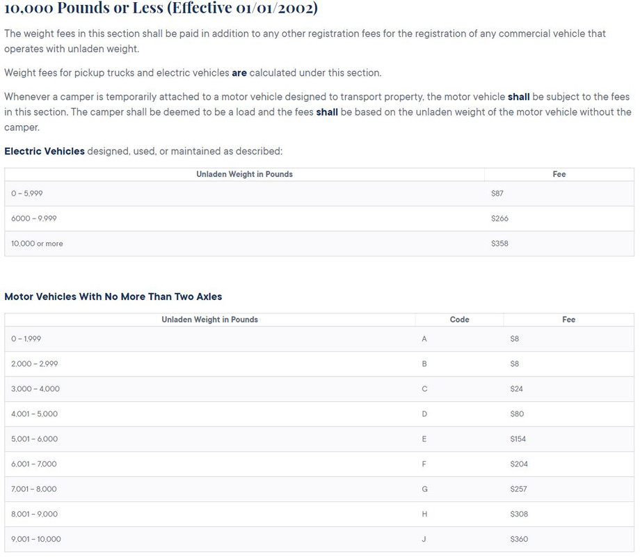Click the $358 fee value
Image resolution: width=640 pixels, height=557 pixels.
coord(499,244)
